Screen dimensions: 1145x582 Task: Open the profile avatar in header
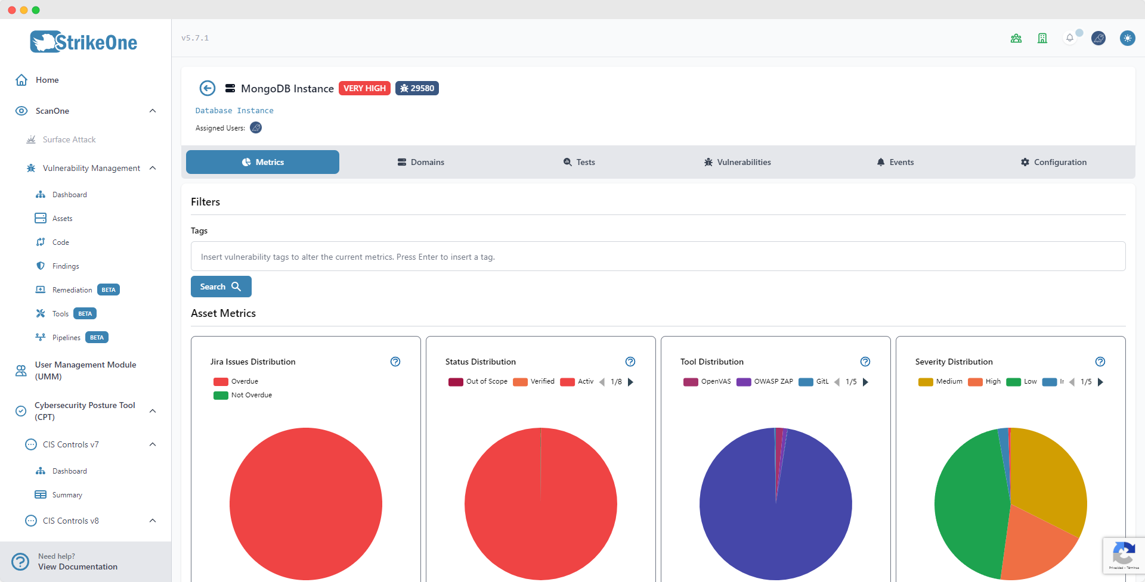pyautogui.click(x=1098, y=38)
